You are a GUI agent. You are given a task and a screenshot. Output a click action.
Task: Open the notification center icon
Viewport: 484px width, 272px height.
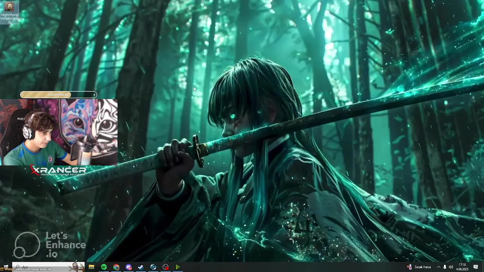click(x=476, y=267)
